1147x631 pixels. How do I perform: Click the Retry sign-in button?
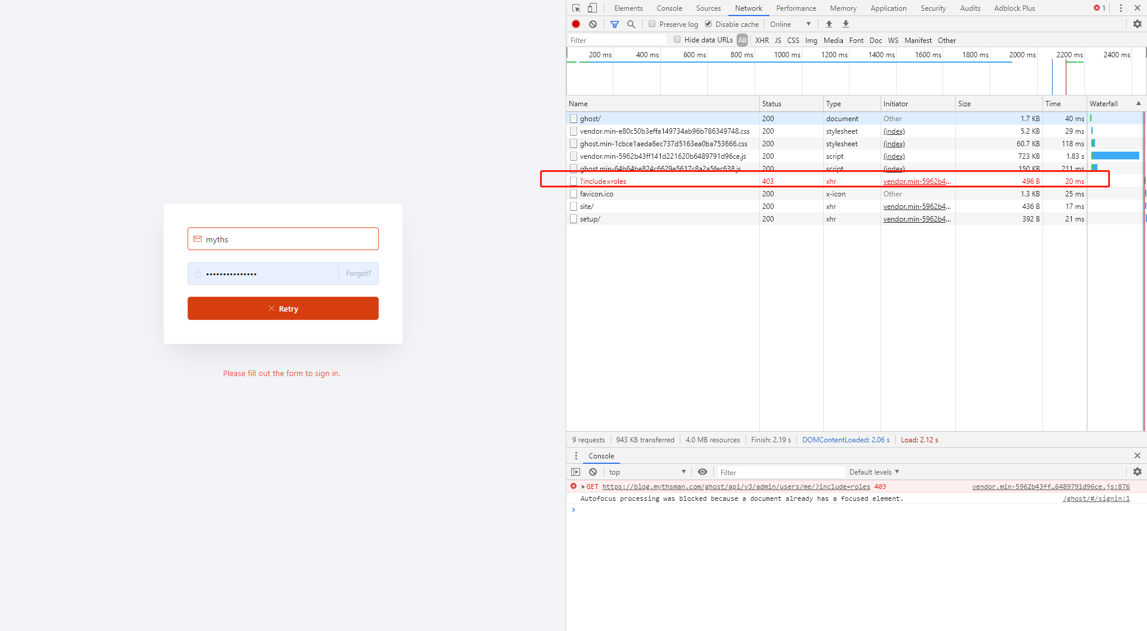[283, 308]
